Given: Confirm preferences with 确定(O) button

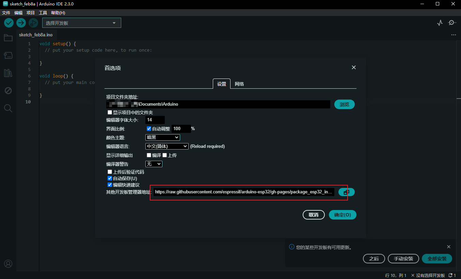Looking at the screenshot, I should click(x=343, y=215).
